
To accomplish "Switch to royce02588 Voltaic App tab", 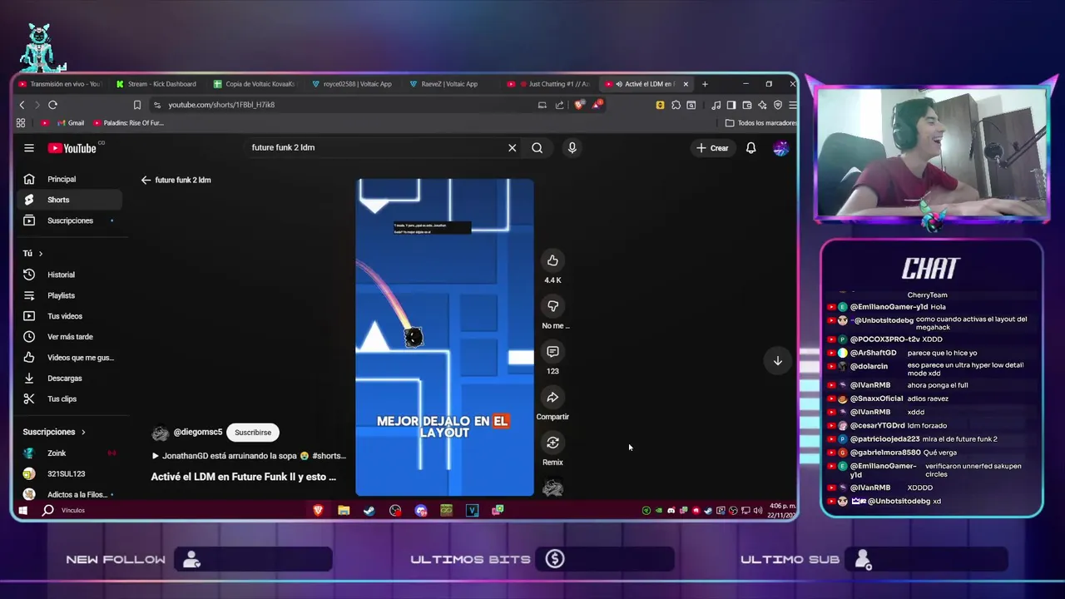I will pos(352,84).
